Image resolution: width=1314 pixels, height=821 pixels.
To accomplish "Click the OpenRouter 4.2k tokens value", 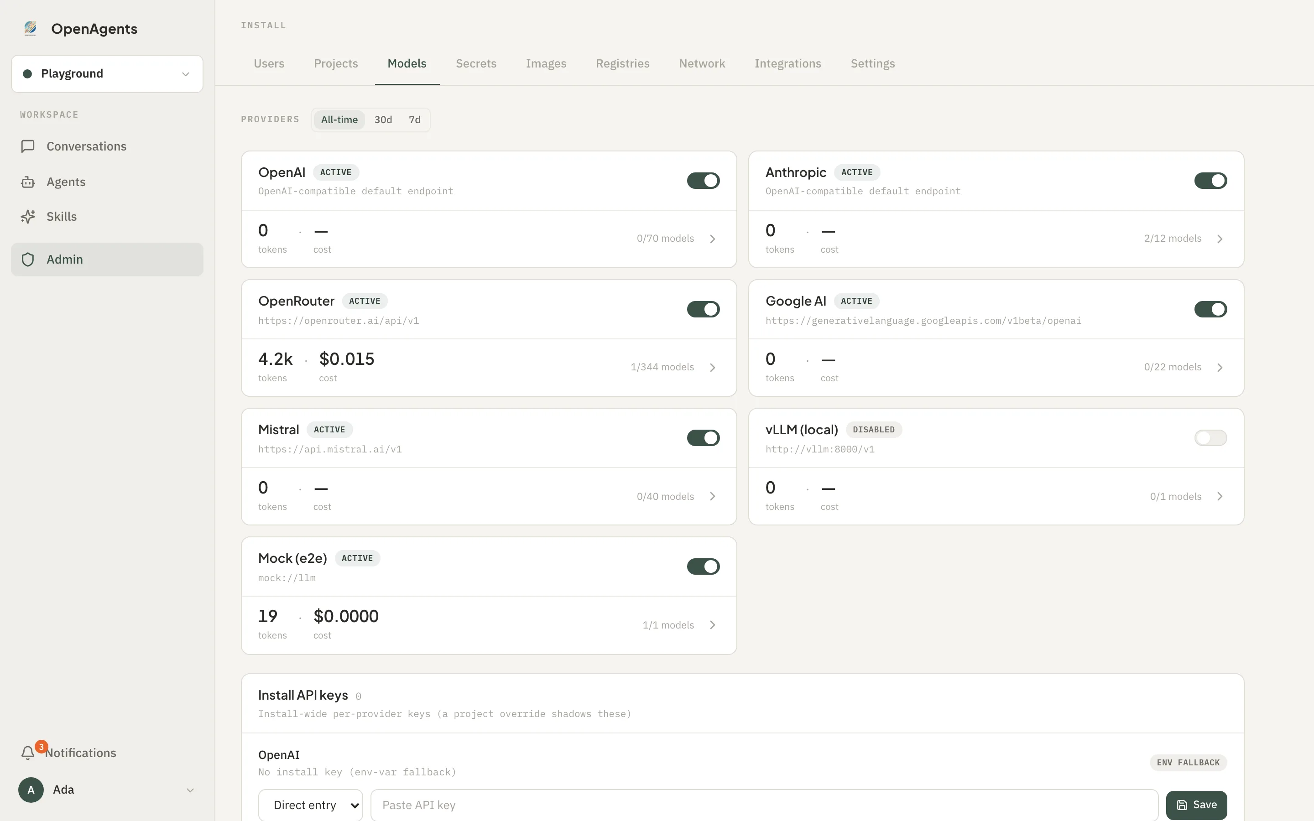I will (x=275, y=359).
